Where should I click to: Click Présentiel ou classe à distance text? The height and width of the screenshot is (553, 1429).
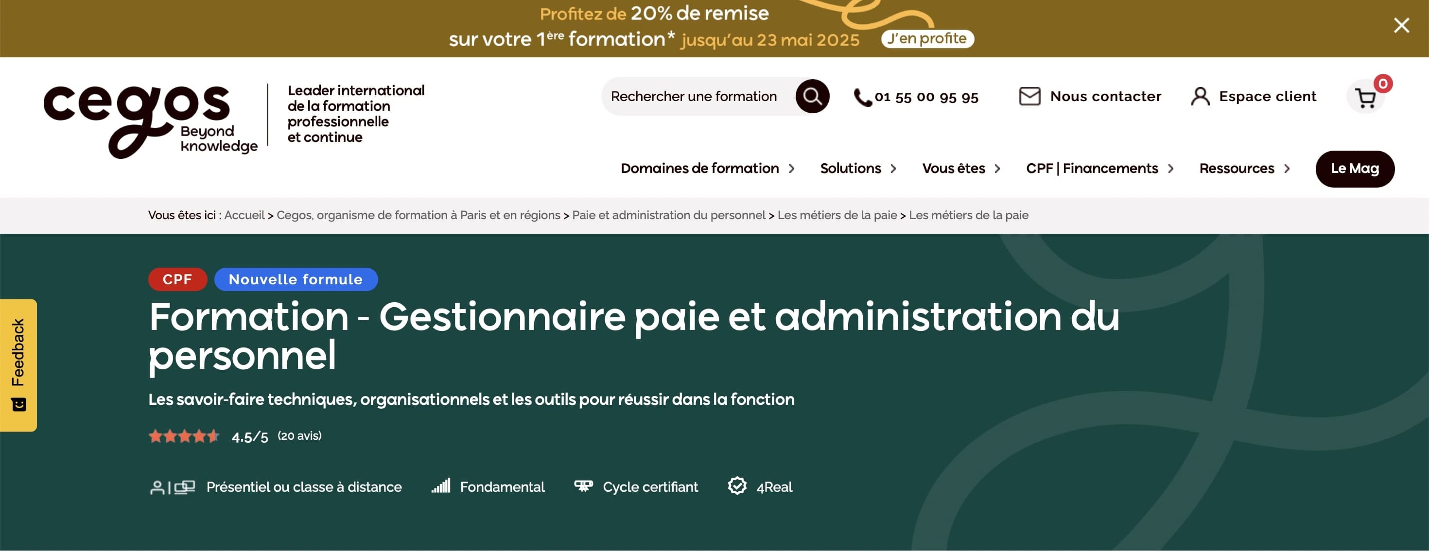(x=304, y=487)
